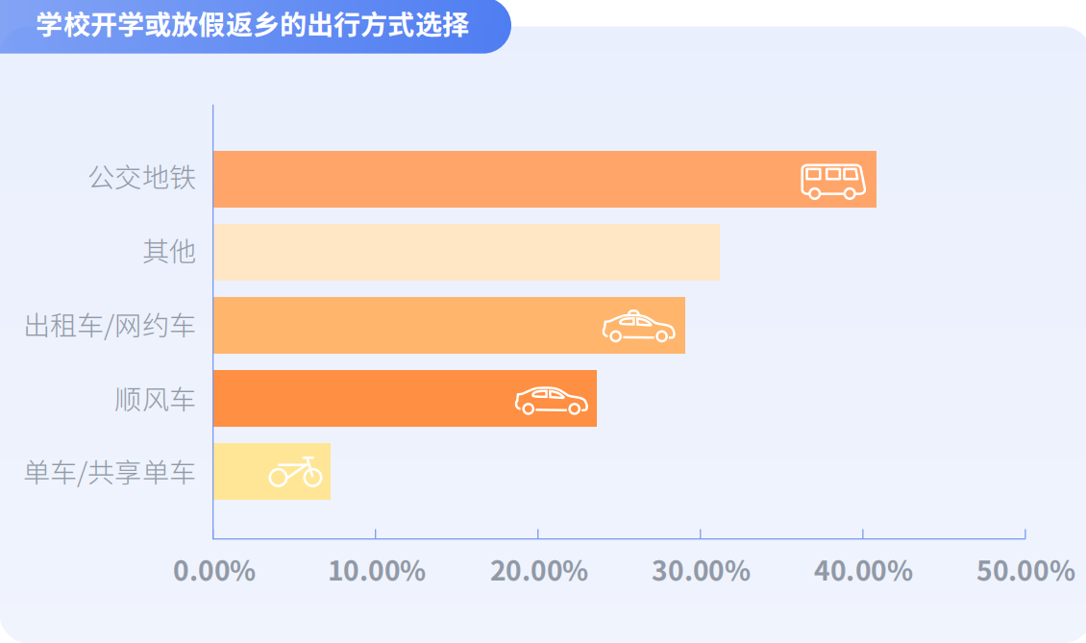The image size is (1086, 643).
Task: Select the dark orange 顺风车 bar
Action: point(365,399)
